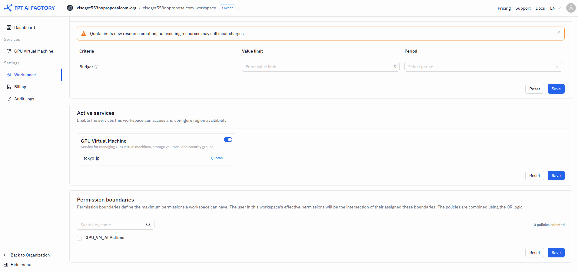Viewport: 578px width, 271px height.
Task: Click the Workspace sidebar icon
Action: click(x=9, y=75)
